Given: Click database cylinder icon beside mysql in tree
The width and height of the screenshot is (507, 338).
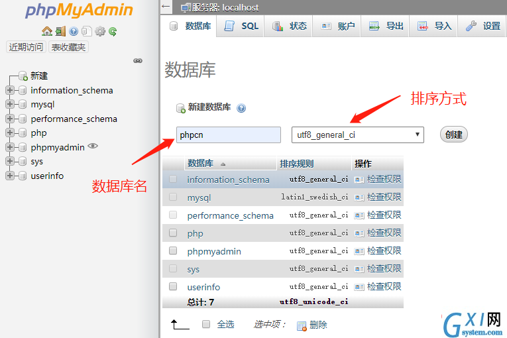Looking at the screenshot, I should (x=23, y=104).
